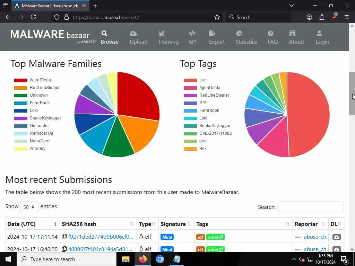Download sample via cloud icon in 17:11:14 row
The height and width of the screenshot is (266, 355).
[x=337, y=237]
